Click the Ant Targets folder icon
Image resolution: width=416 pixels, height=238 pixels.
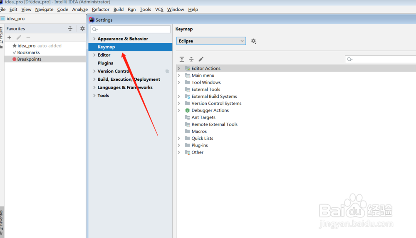[188, 117]
